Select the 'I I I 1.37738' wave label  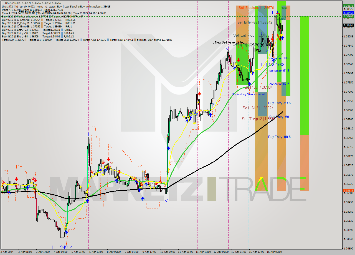(x=273, y=65)
